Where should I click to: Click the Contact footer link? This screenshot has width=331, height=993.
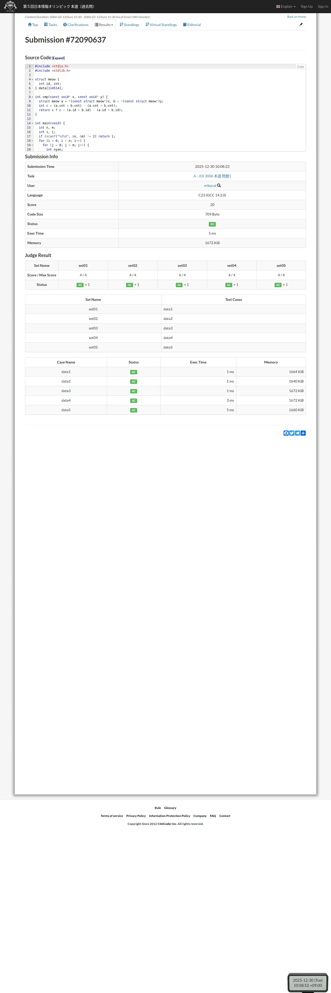(225, 816)
